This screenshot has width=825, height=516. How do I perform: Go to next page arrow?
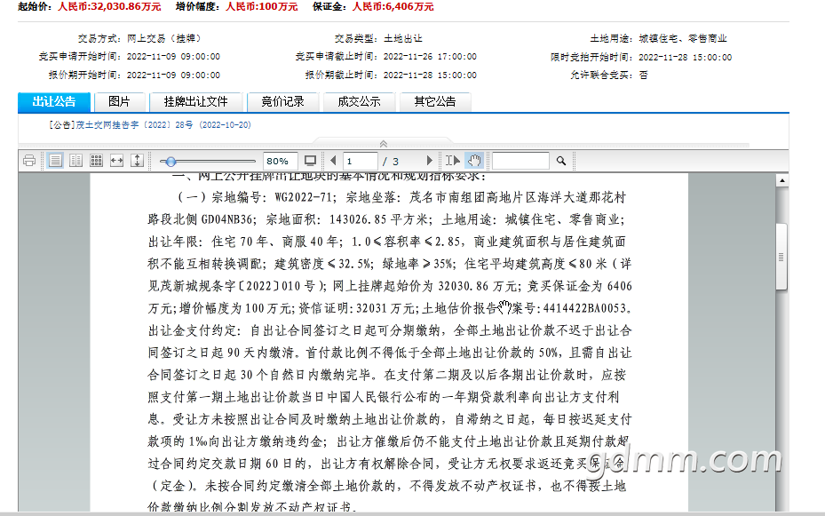coord(430,161)
